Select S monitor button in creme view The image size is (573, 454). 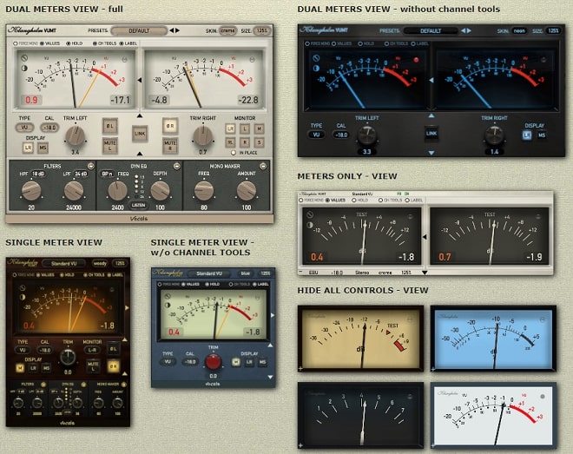click(x=259, y=142)
